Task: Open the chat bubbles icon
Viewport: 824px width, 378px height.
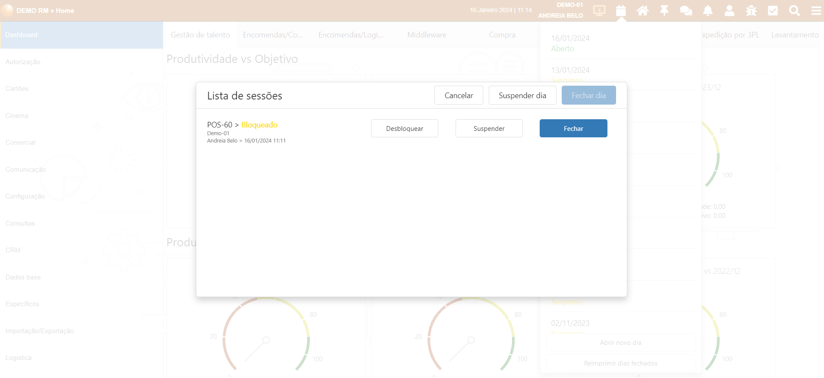Action: pyautogui.click(x=686, y=10)
